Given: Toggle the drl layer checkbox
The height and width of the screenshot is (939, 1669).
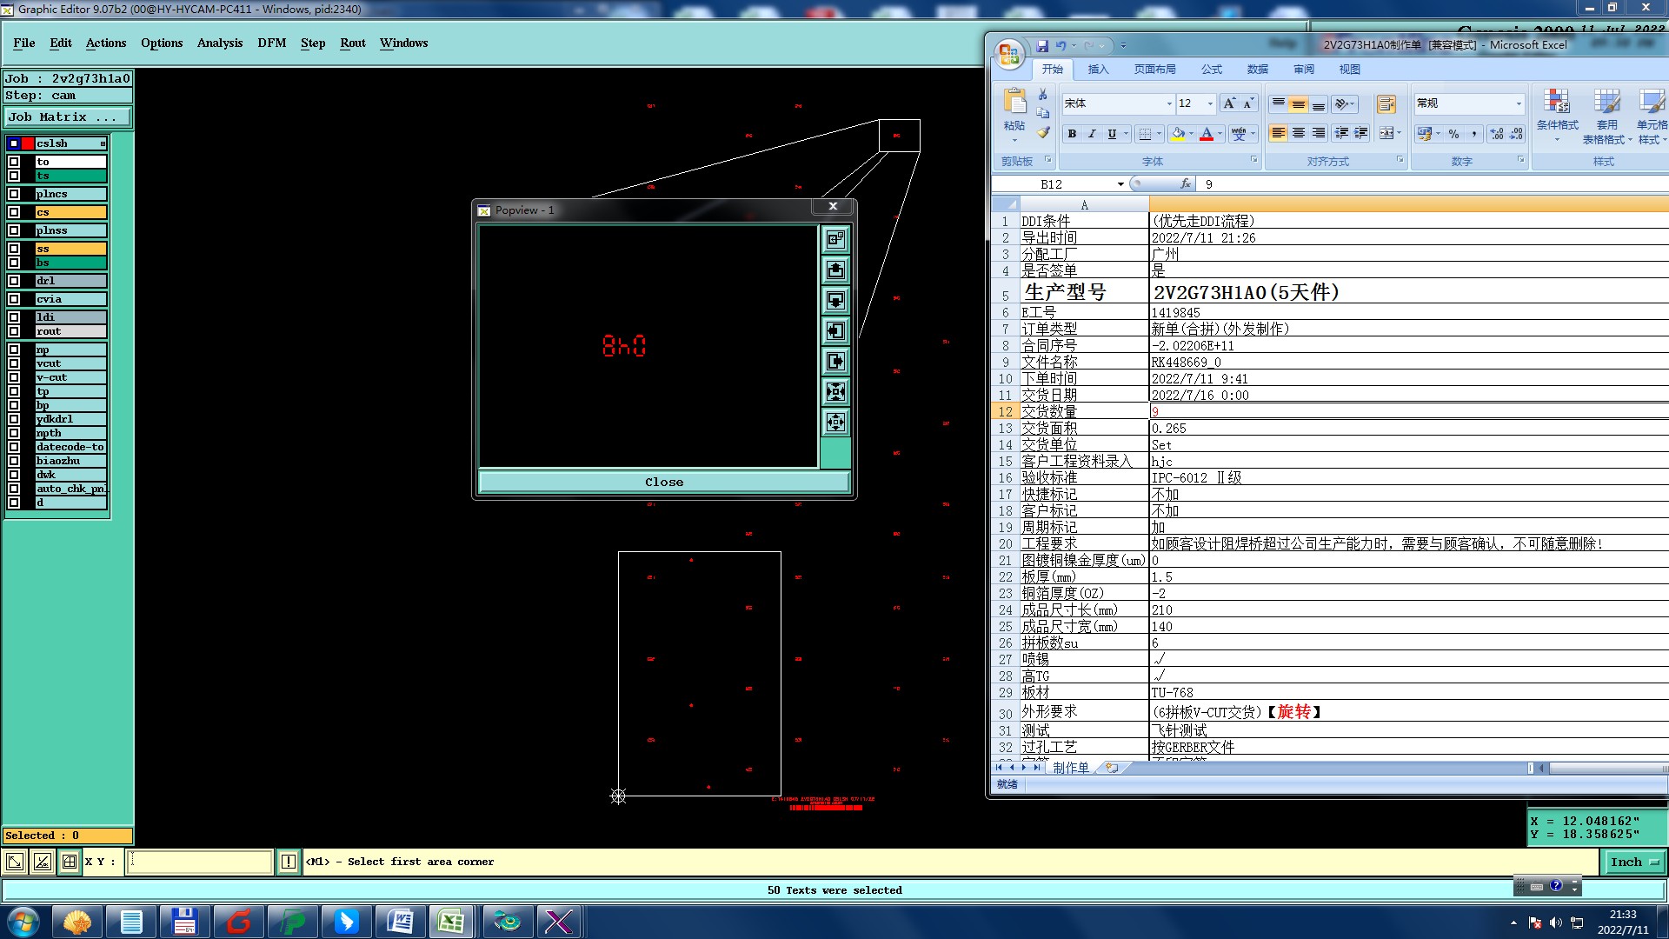Looking at the screenshot, I should click(x=14, y=281).
